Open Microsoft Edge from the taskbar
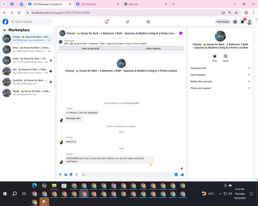Screen dimensions: 258x206 (35, 185)
